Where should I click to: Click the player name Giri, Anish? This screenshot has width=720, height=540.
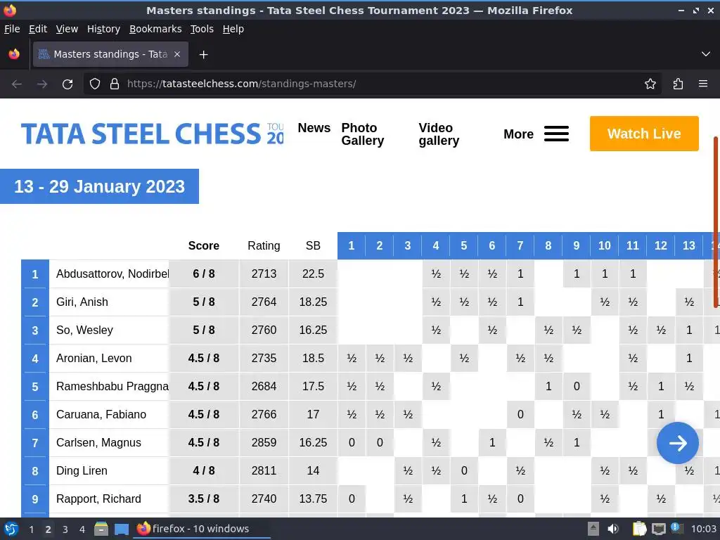(82, 302)
